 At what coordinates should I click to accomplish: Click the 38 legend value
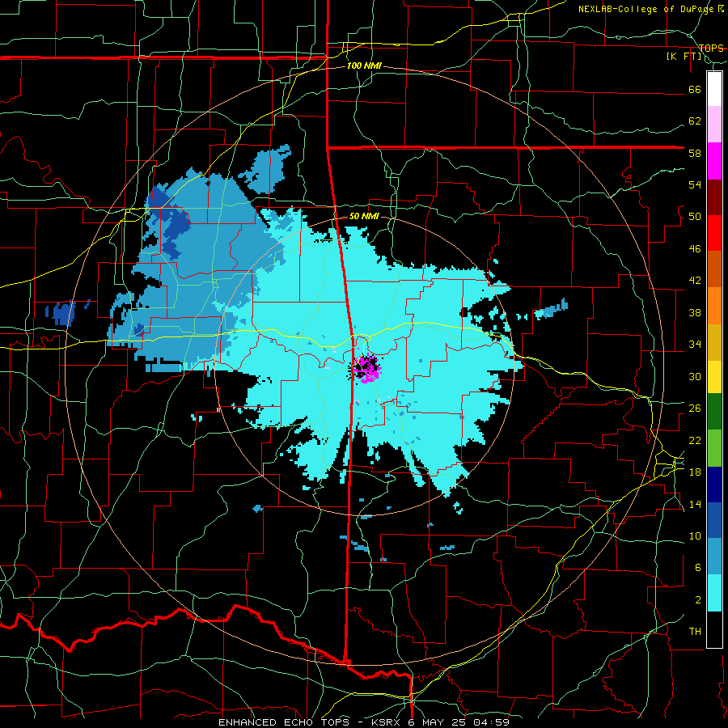(695, 312)
